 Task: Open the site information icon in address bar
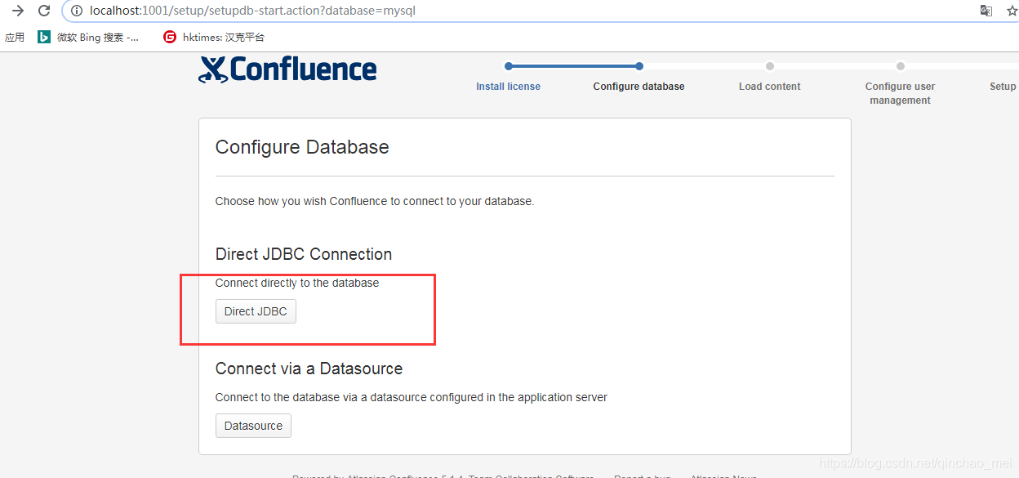point(76,11)
